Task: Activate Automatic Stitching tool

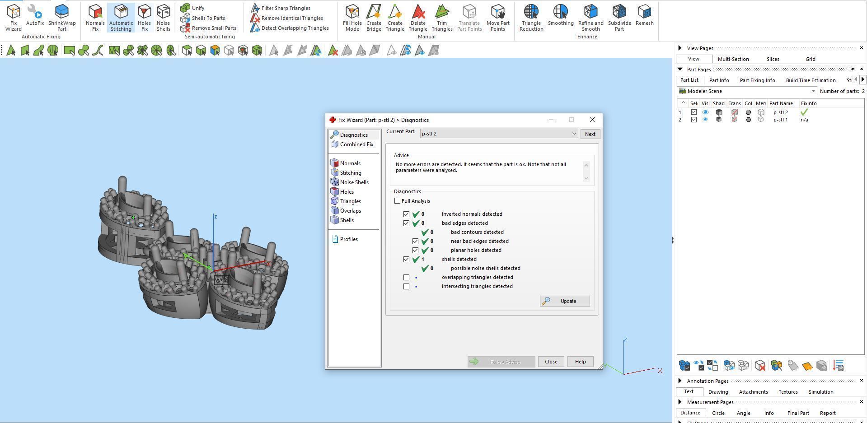Action: tap(121, 18)
